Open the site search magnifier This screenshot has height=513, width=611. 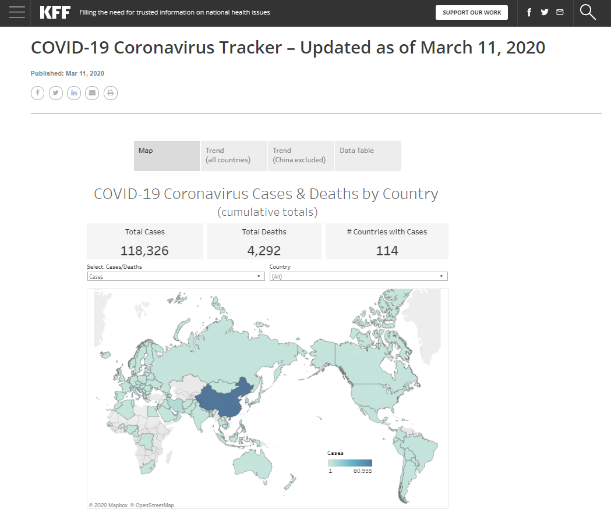coord(588,12)
